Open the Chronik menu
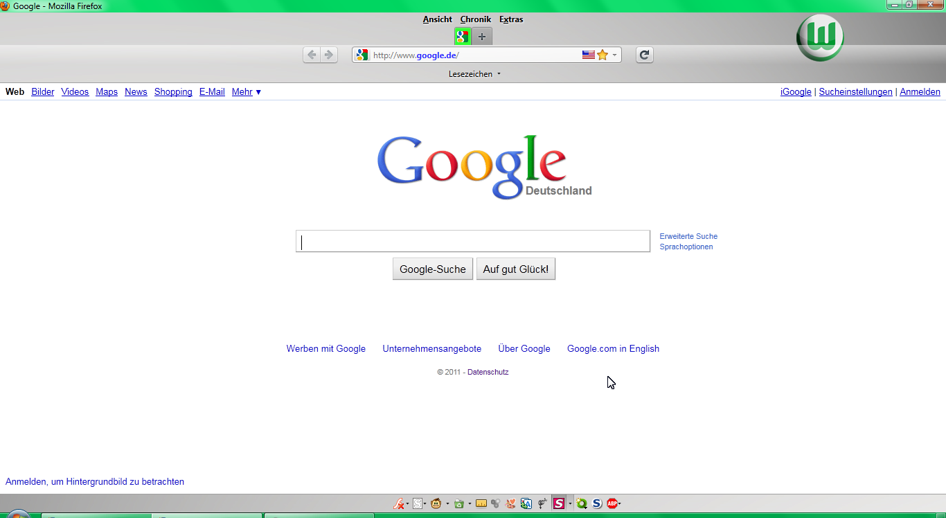Viewport: 946px width, 518px height. 476,19
